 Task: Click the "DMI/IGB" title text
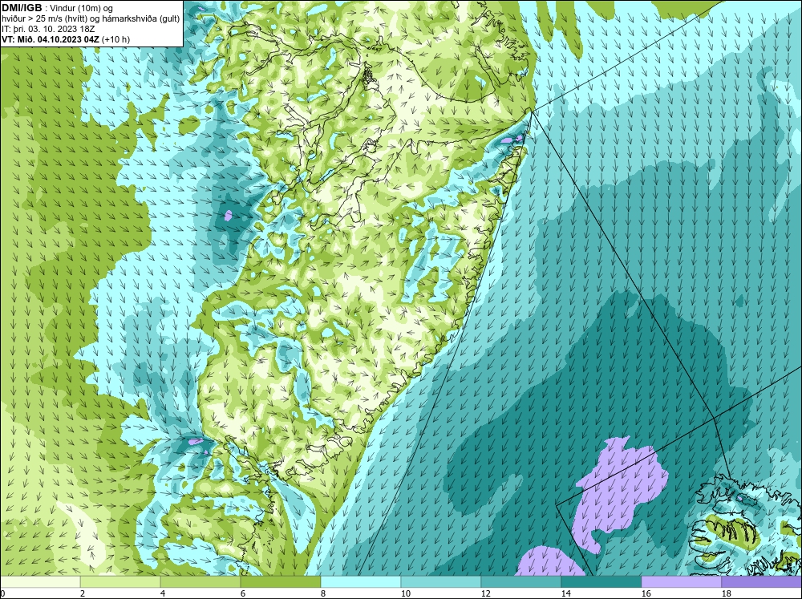point(22,8)
